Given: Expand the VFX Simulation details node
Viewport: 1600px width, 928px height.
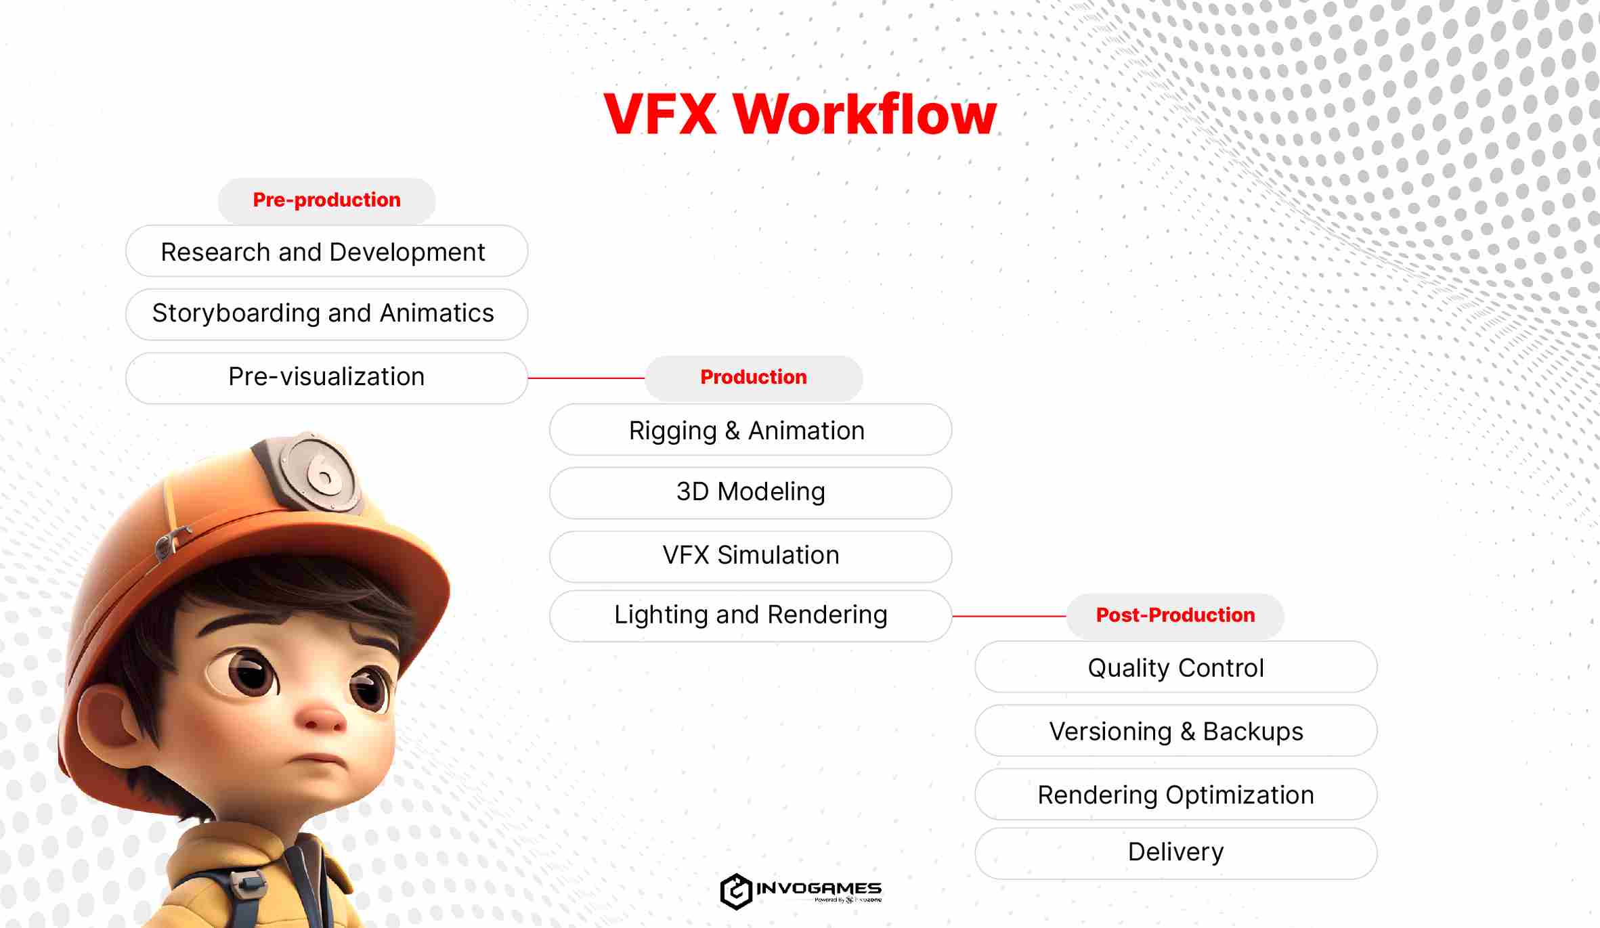Looking at the screenshot, I should [752, 554].
